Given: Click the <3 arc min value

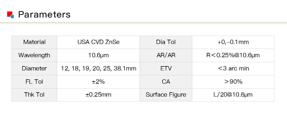Looking at the screenshot, I should [x=233, y=69].
